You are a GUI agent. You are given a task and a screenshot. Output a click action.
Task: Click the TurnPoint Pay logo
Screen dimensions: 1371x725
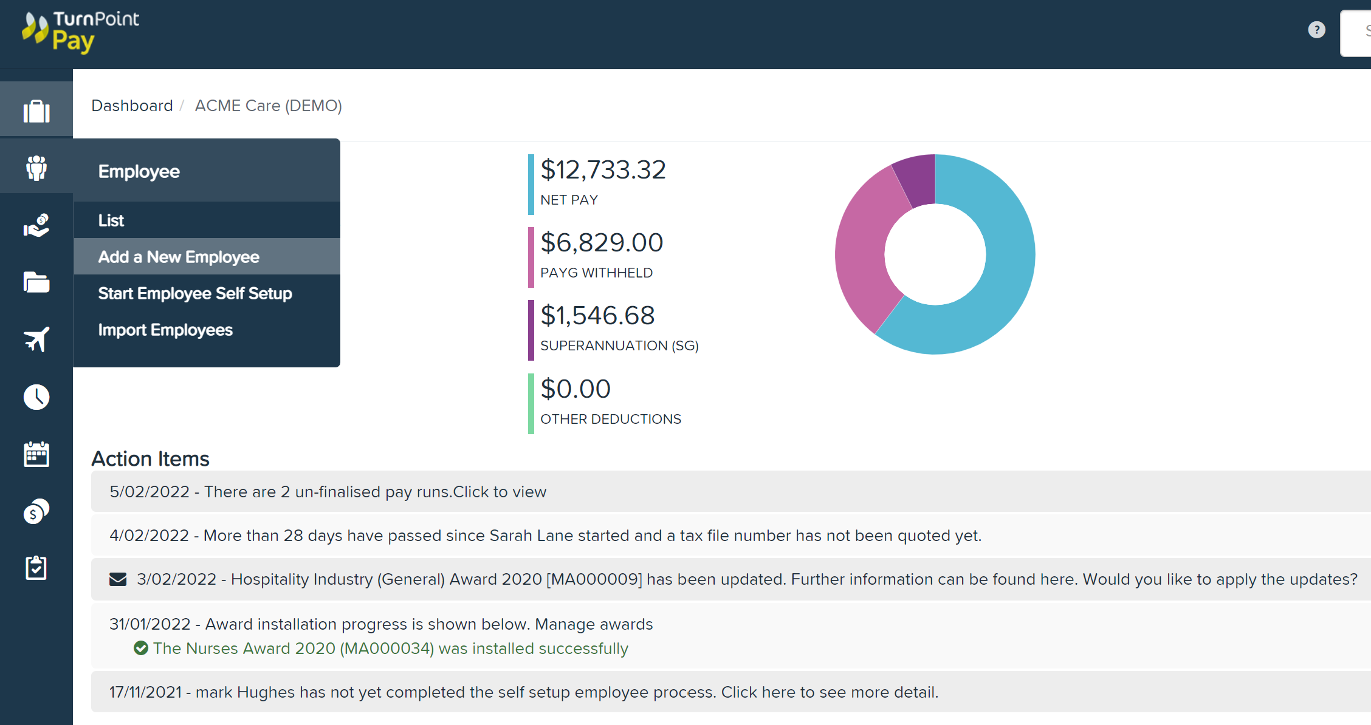[80, 33]
